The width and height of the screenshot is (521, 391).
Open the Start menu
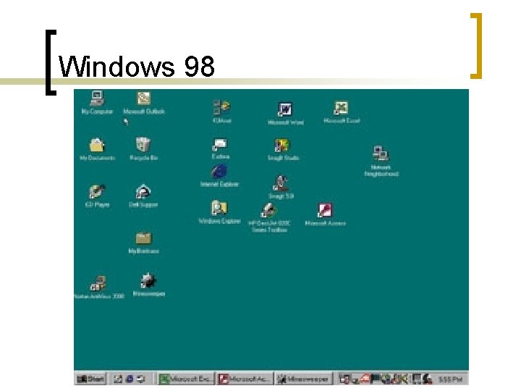tap(90, 379)
